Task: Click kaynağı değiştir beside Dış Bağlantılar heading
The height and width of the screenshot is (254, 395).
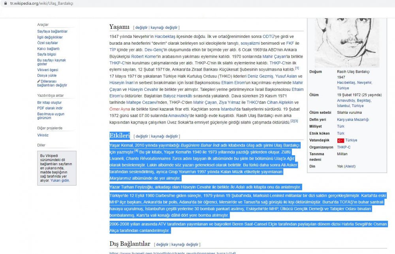Action: pos(185,245)
